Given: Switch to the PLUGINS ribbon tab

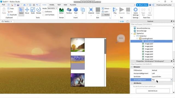Looking at the screenshot, I should coord(73,5).
